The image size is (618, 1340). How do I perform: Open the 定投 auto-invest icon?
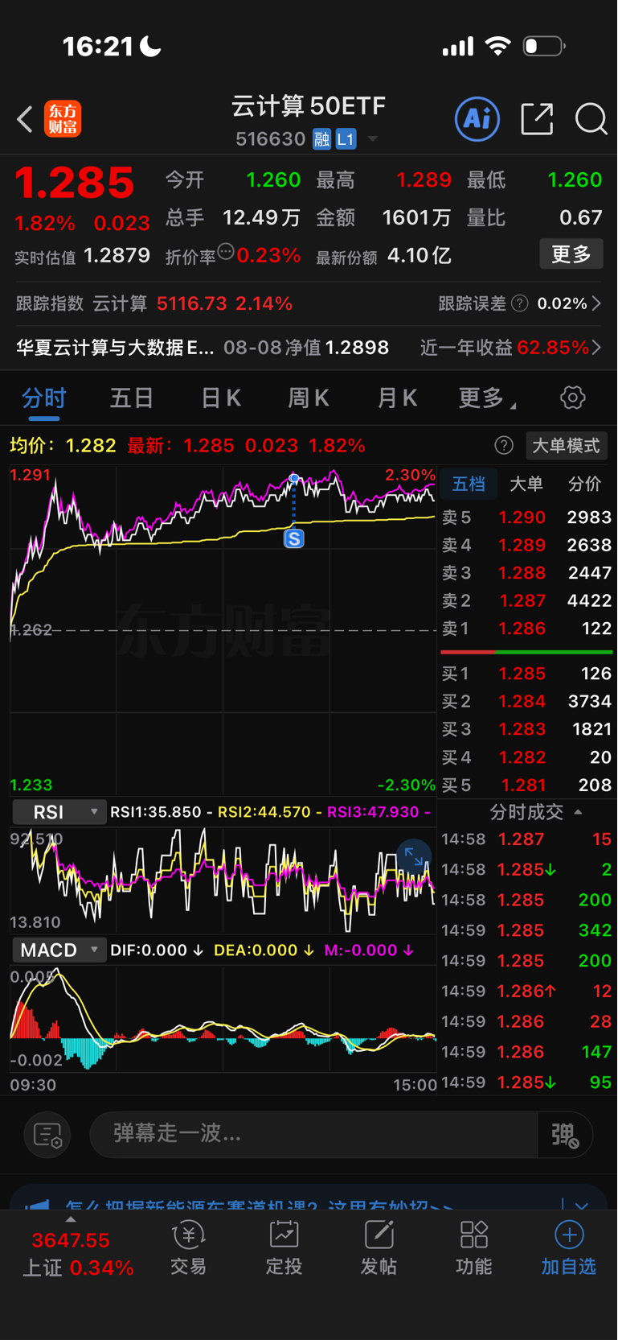coord(284,1248)
